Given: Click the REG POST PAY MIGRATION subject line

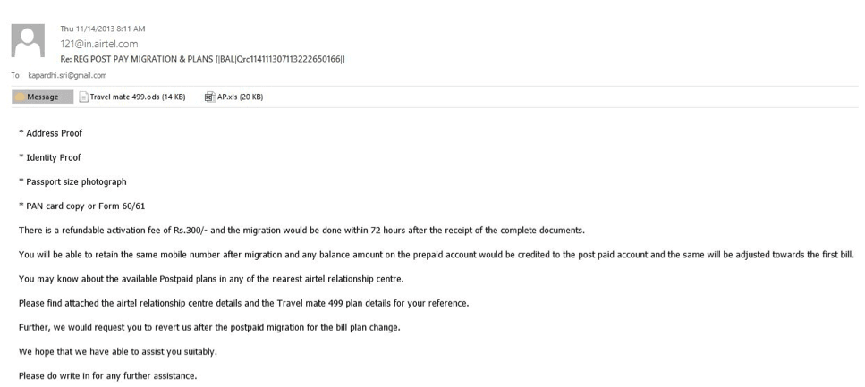Looking at the screenshot, I should point(202,60).
